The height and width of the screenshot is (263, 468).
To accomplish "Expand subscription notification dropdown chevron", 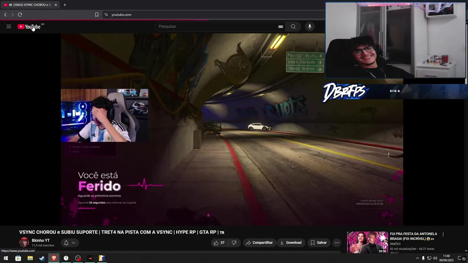I will (x=73, y=243).
